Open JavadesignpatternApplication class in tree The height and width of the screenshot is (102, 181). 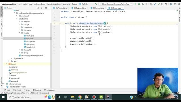[x=32, y=56]
